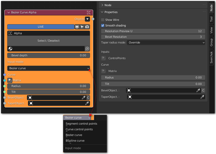Collapse the Properties panel
216x154 pixels.
click(x=102, y=12)
